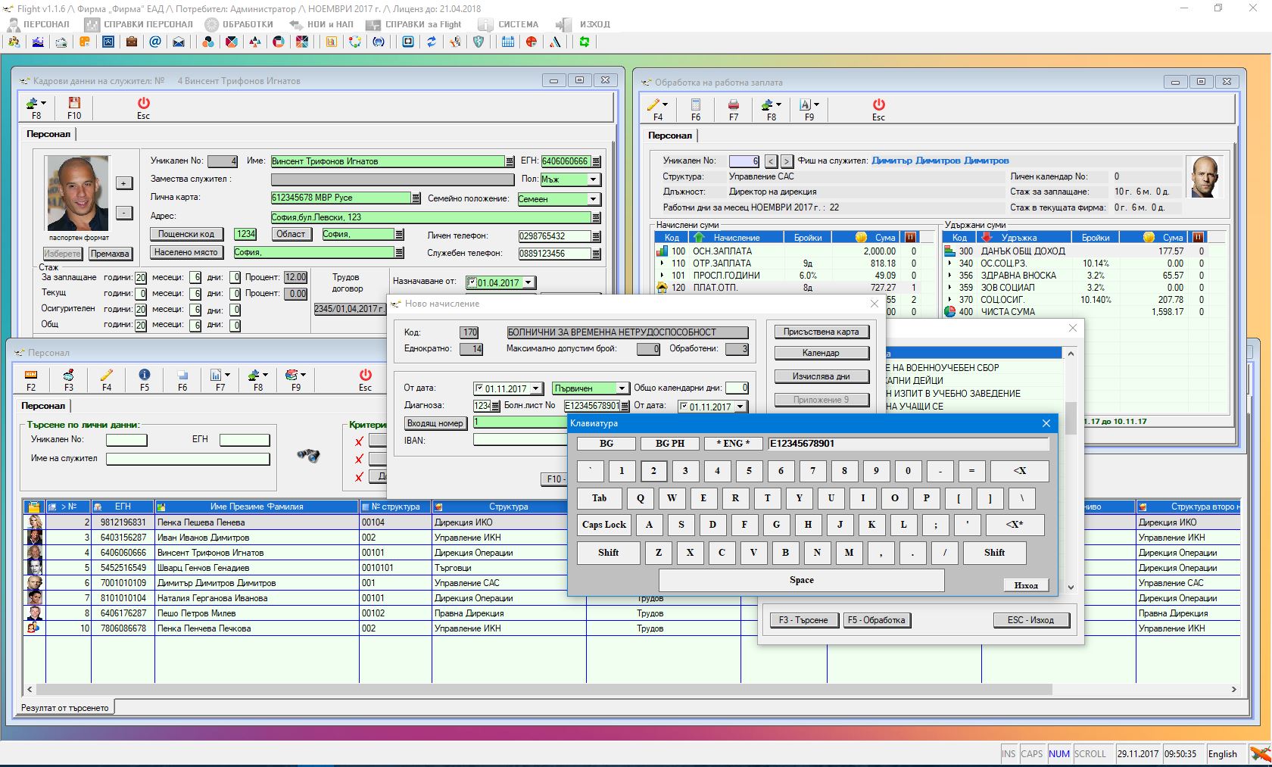The width and height of the screenshot is (1272, 767).
Task: Open the НОИ и НАП menu
Action: [321, 24]
